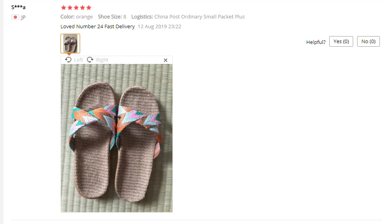
Task: Click the review text "Loved Number 24 Fast Delivery"
Action: pyautogui.click(x=97, y=26)
